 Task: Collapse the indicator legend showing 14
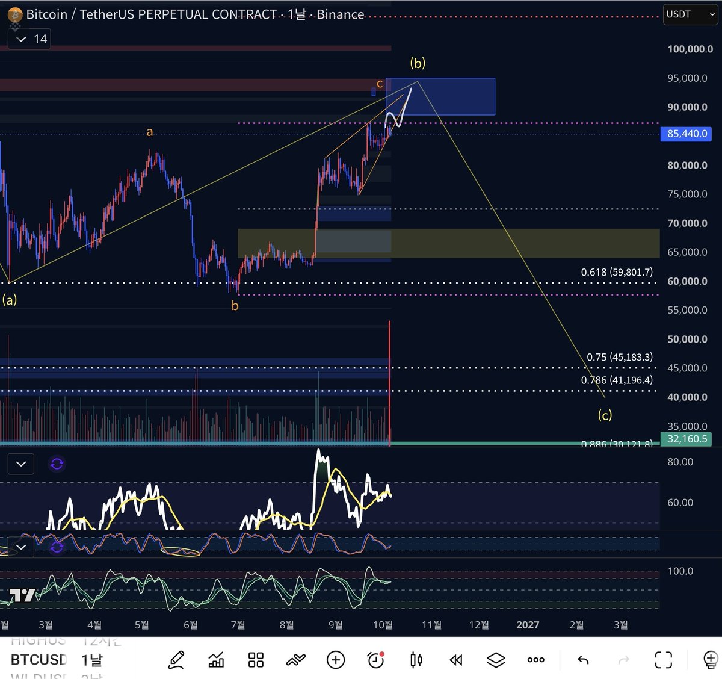pyautogui.click(x=29, y=39)
